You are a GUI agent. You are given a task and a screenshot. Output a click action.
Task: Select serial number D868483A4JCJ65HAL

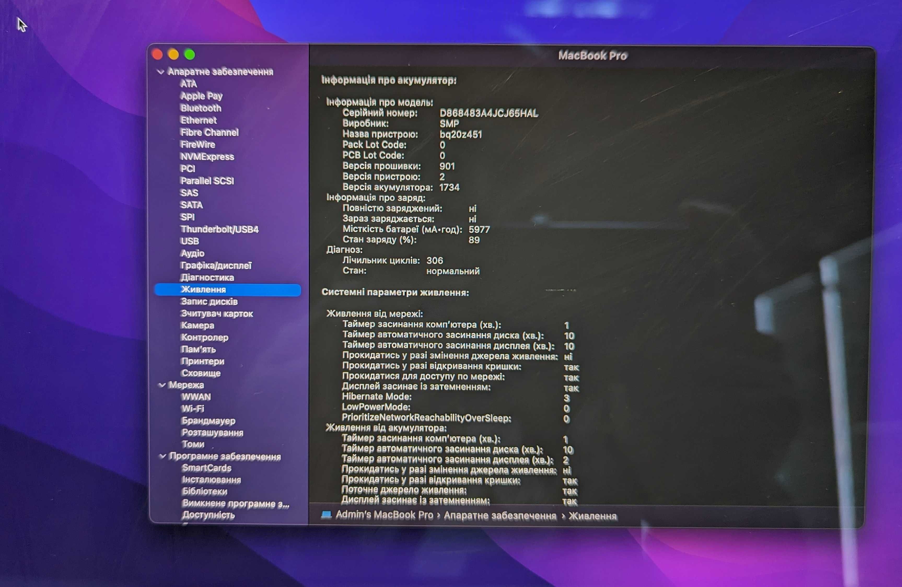point(488,113)
